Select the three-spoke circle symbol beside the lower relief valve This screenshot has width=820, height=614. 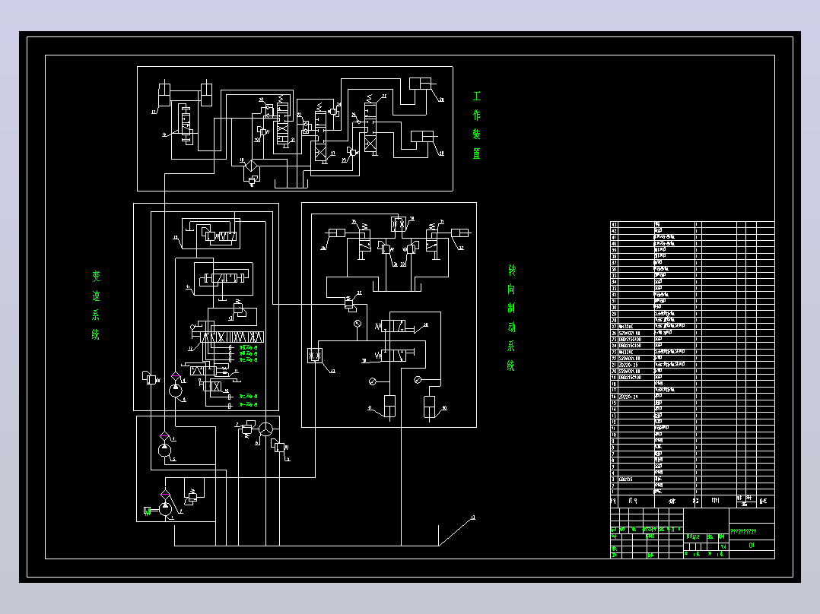click(x=266, y=429)
